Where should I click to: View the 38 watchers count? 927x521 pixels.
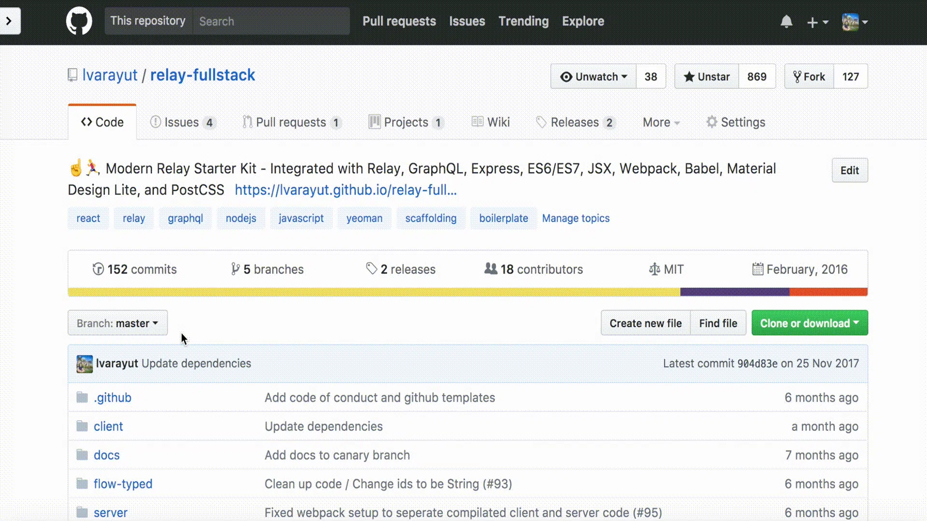[x=651, y=76]
